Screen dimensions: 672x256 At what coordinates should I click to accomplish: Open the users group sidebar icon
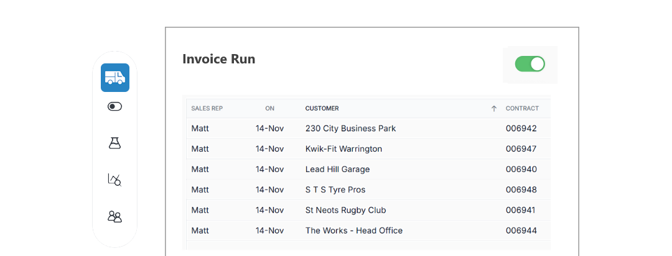114,217
